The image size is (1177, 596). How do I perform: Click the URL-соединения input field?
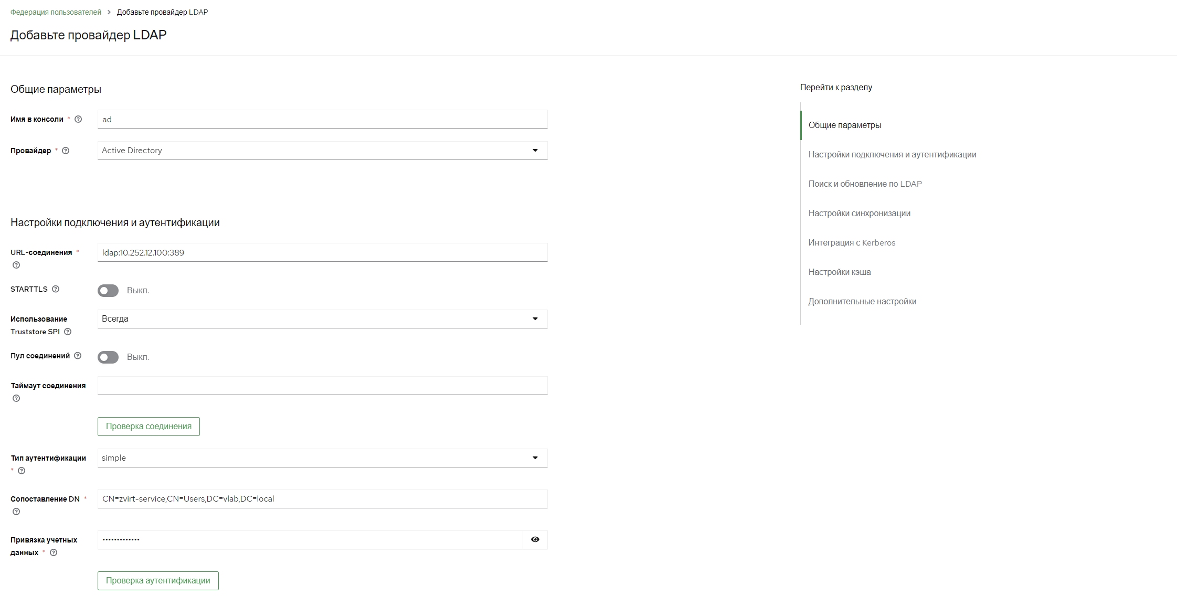[x=322, y=252]
